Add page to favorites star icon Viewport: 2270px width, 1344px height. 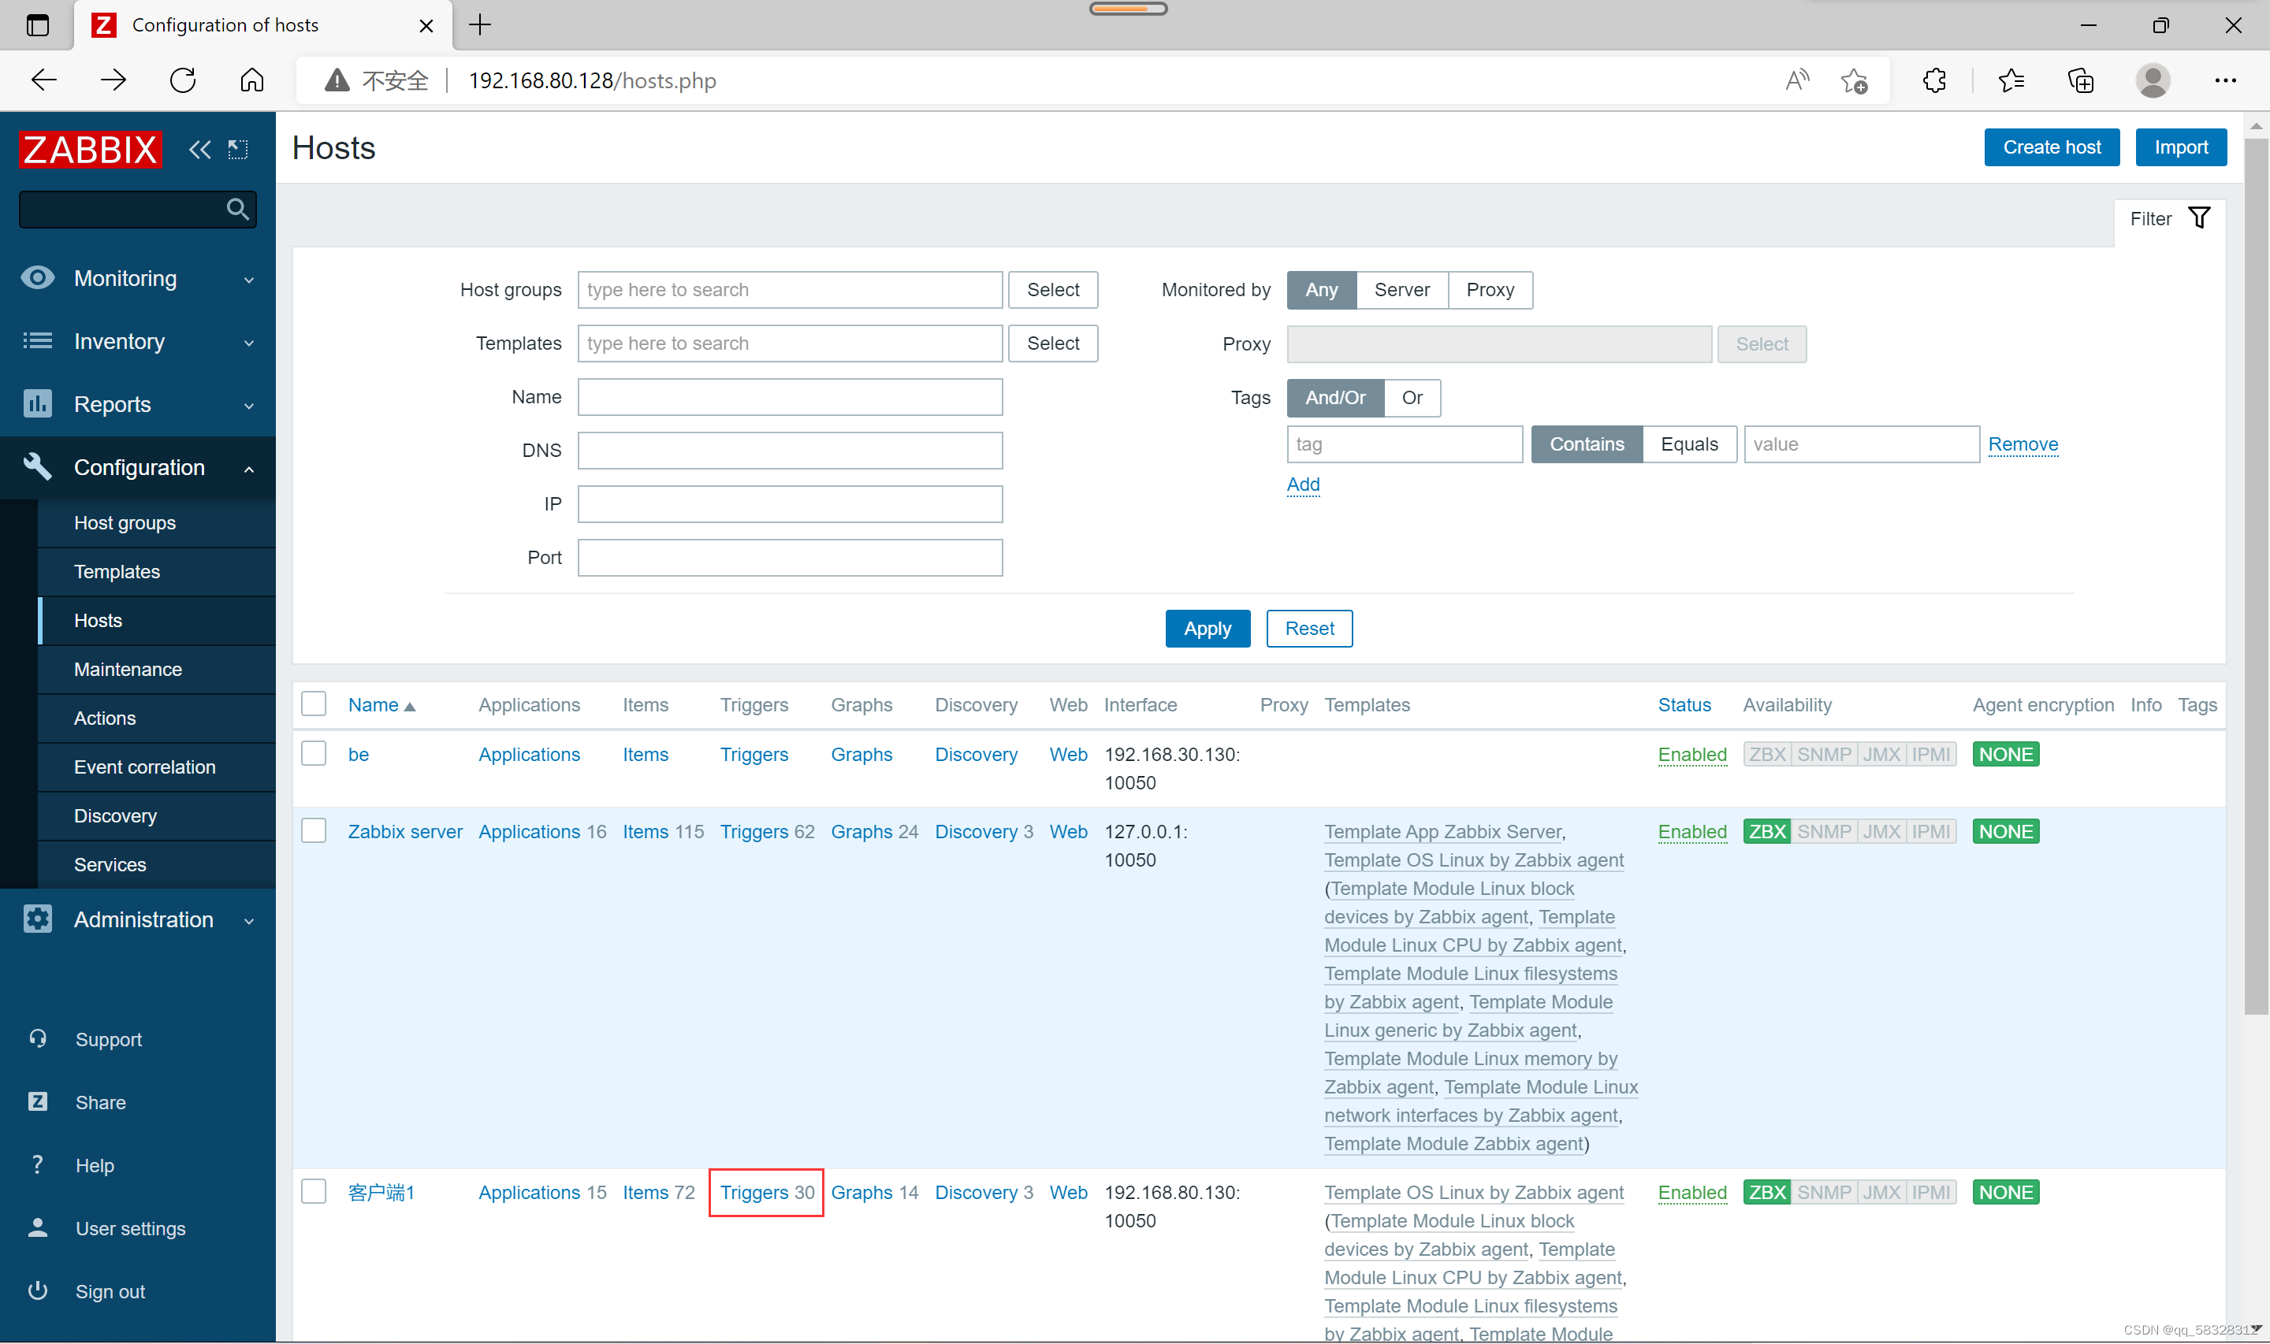(x=1854, y=80)
